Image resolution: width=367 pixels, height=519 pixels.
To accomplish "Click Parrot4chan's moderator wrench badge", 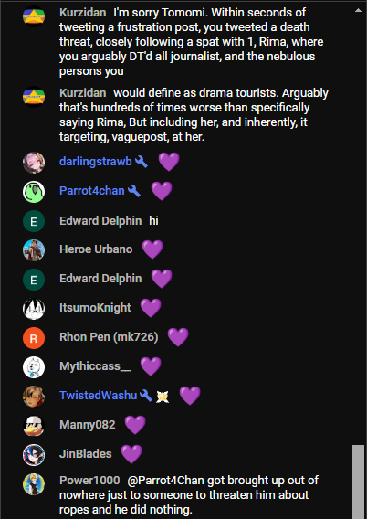I will (x=134, y=191).
